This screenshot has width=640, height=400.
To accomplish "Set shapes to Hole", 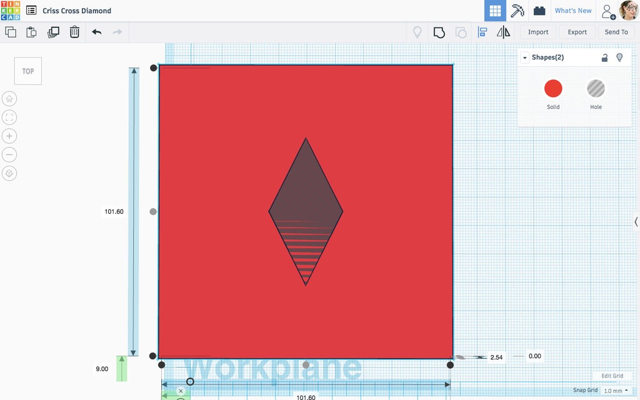I will coord(596,89).
